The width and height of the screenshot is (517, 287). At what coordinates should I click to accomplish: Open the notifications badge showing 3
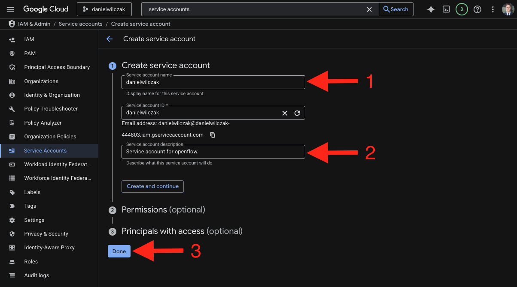click(x=462, y=9)
